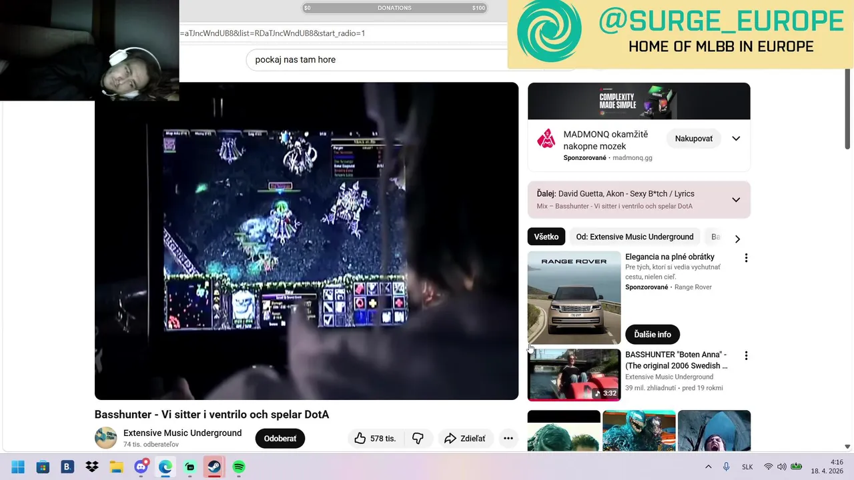Open Microsoft Store from taskbar
This screenshot has width=854, height=480.
point(43,467)
